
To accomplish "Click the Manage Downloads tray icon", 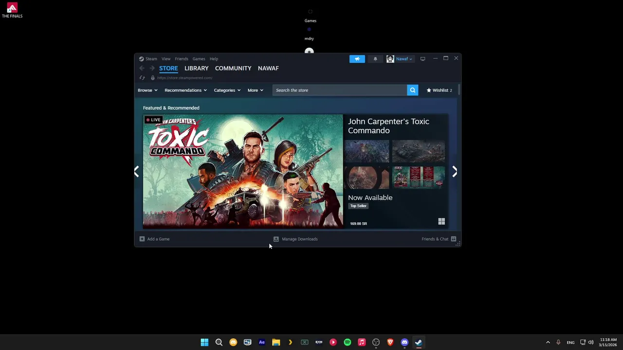I will (276, 239).
